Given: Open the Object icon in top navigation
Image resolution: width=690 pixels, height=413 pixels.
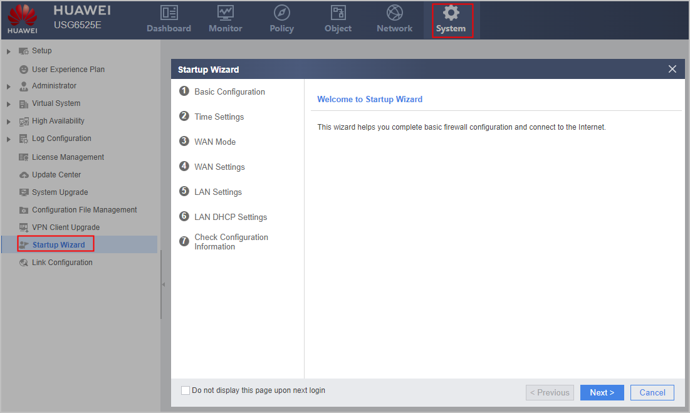Looking at the screenshot, I should (x=338, y=13).
